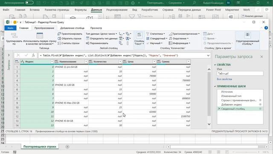Collapse СВОЙСТВА section
Viewport: 273px width, 154px height.
coord(215,65)
